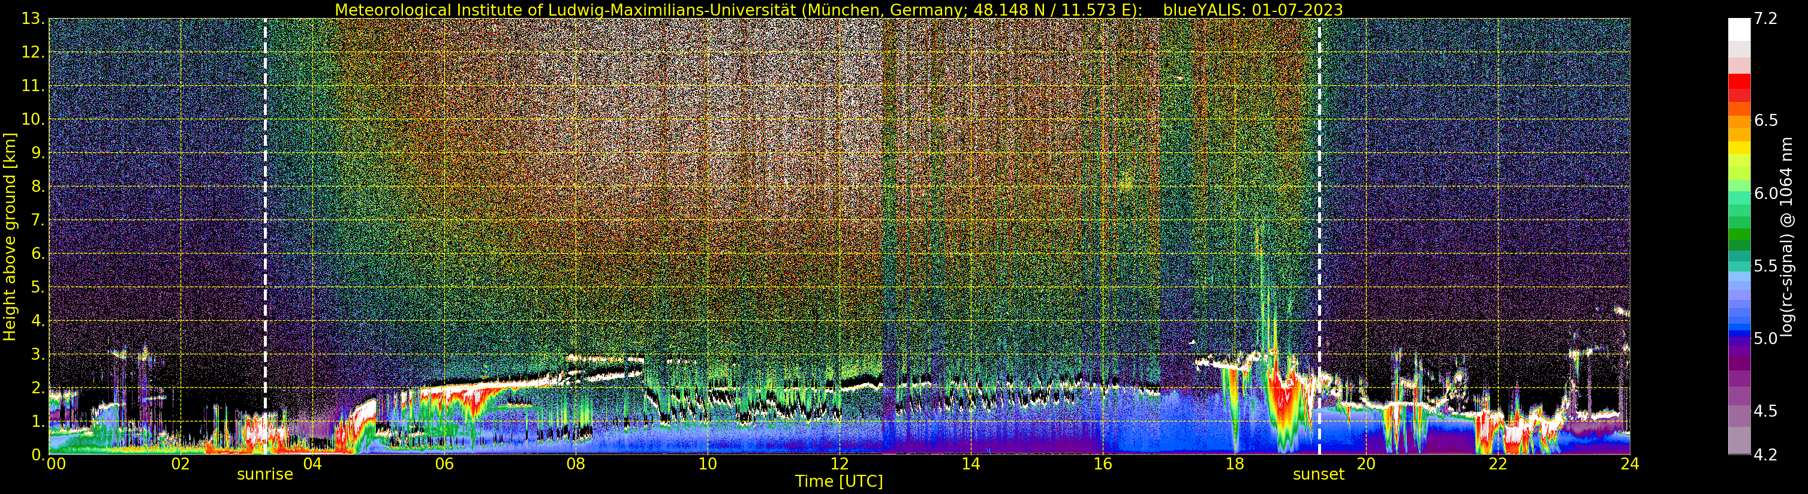The height and width of the screenshot is (494, 1808).
Task: Click the '4.5' colorbar value
Action: pyautogui.click(x=1766, y=411)
